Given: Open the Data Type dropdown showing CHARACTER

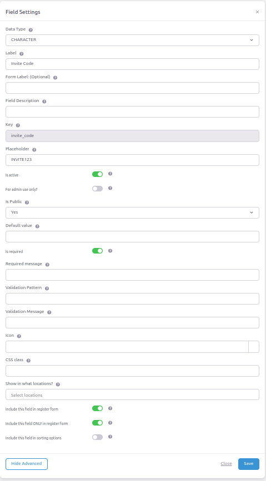Looking at the screenshot, I should click(132, 40).
